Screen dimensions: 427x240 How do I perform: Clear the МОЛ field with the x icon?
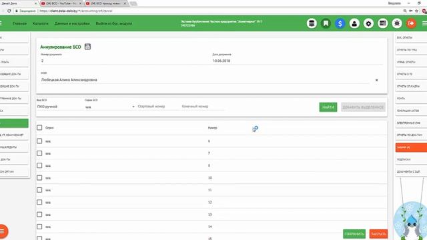[376, 80]
